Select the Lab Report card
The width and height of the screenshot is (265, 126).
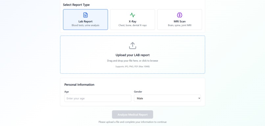click(x=85, y=20)
